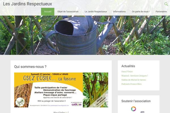The image size is (170, 113).
Task: Click the Join button under Soutenir l'association
Action: click(142, 112)
